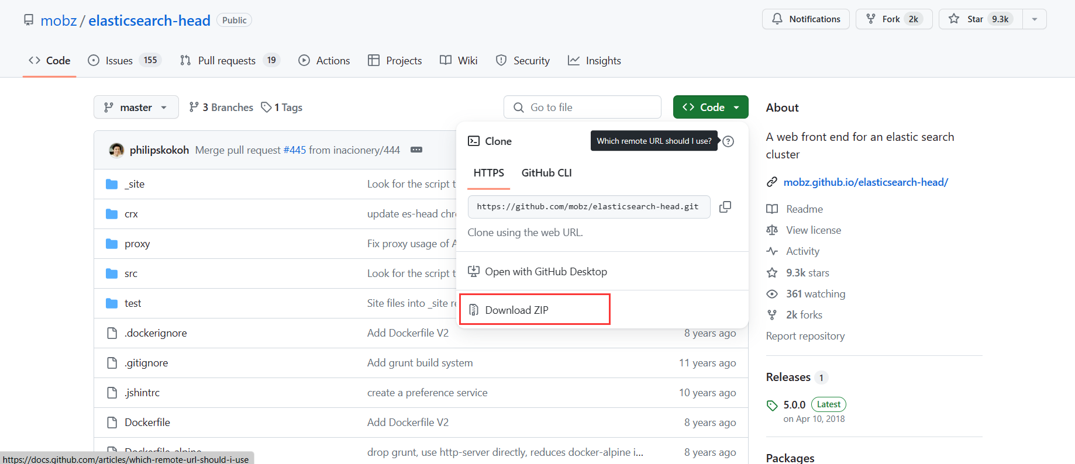Open the Wiki tab
Screen dimensions: 1075x464
[x=459, y=61]
